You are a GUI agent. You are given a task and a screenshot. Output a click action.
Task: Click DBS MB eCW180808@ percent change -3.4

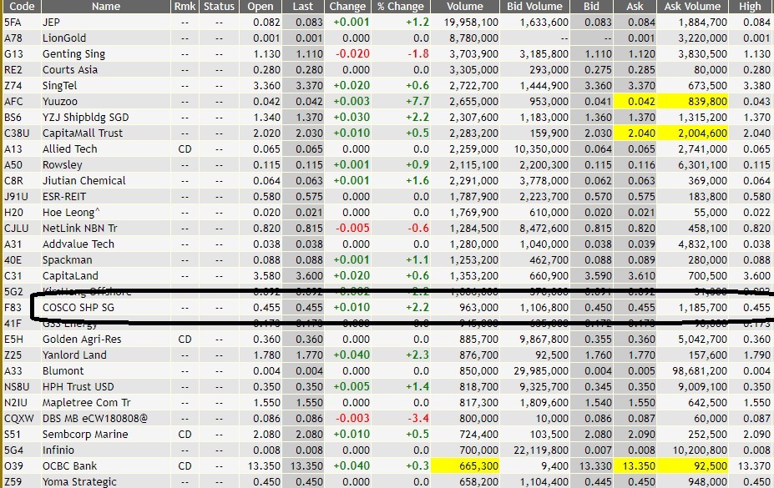point(418,419)
